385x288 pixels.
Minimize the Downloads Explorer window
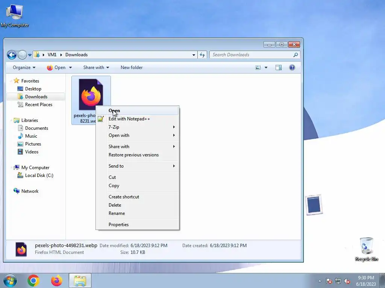point(269,45)
